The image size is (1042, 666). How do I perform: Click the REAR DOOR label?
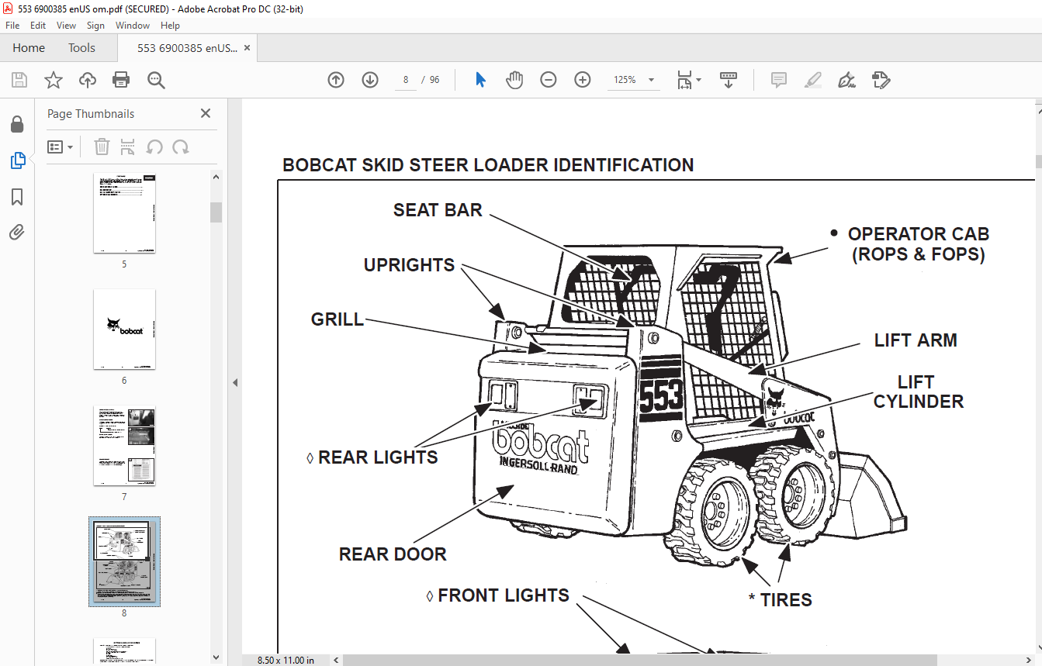tap(393, 554)
